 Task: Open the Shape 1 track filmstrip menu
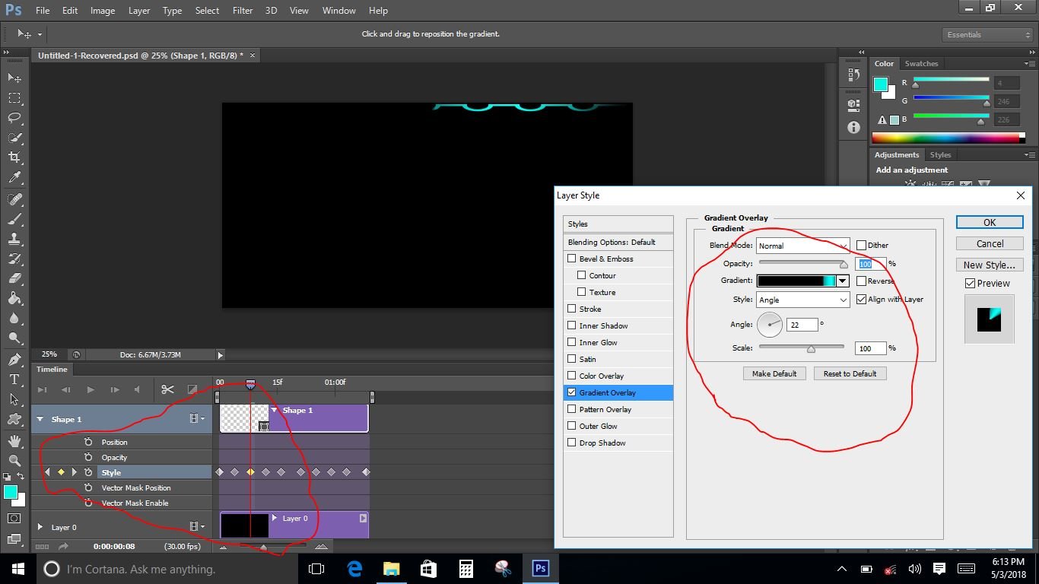(x=197, y=419)
